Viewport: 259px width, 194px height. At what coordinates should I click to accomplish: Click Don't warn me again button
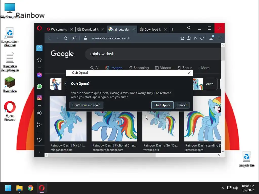coord(86,105)
